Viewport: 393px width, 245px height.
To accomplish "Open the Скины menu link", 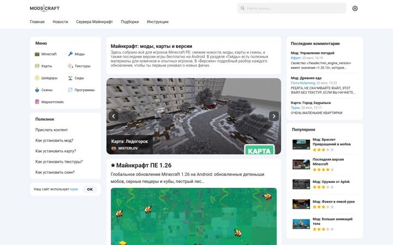I will (47, 90).
